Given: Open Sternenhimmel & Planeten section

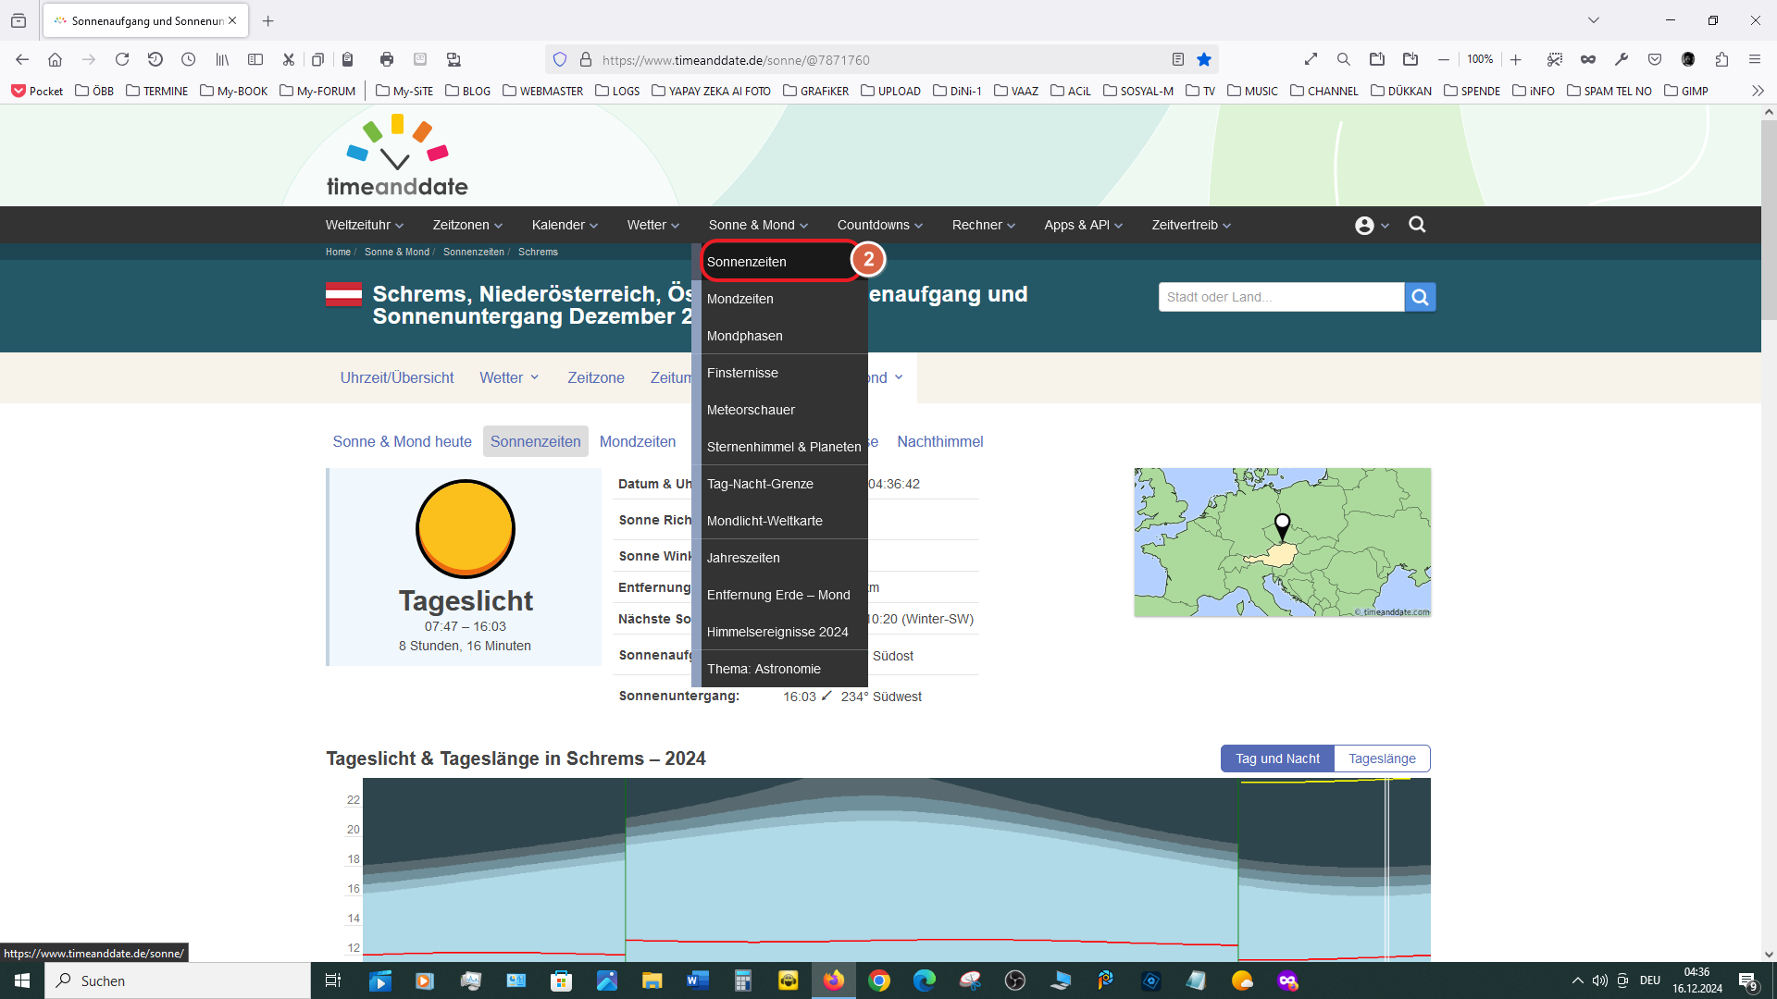Looking at the screenshot, I should pyautogui.click(x=784, y=445).
